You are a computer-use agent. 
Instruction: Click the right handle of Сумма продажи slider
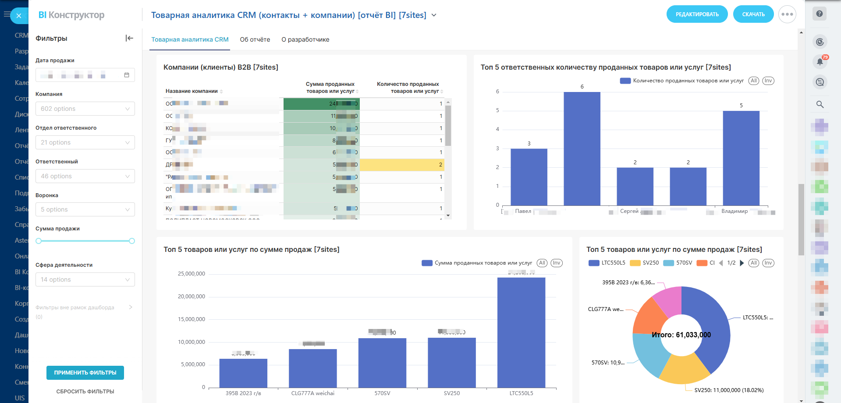[x=132, y=241]
